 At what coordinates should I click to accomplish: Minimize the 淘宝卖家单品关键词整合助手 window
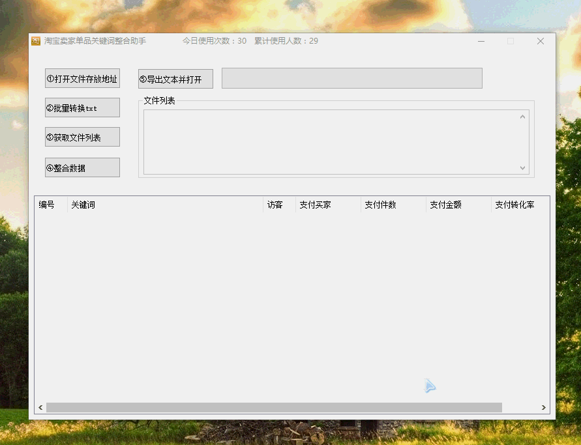[481, 41]
